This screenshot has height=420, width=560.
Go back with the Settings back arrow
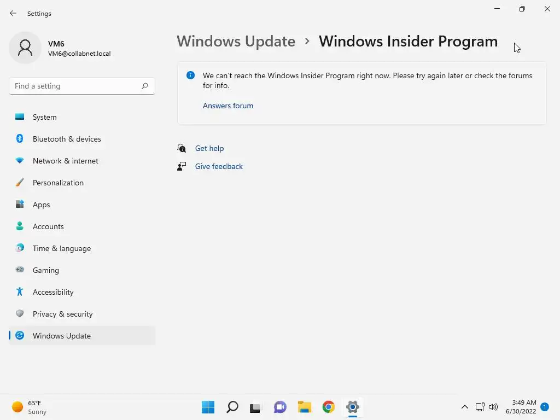pyautogui.click(x=13, y=13)
